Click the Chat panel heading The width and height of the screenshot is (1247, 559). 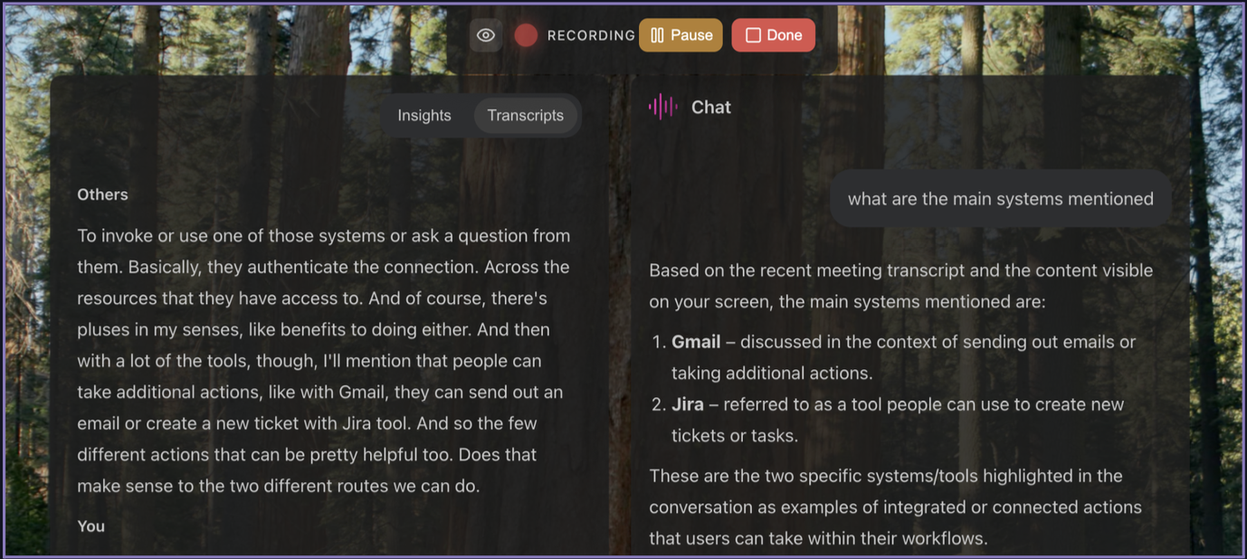[710, 107]
